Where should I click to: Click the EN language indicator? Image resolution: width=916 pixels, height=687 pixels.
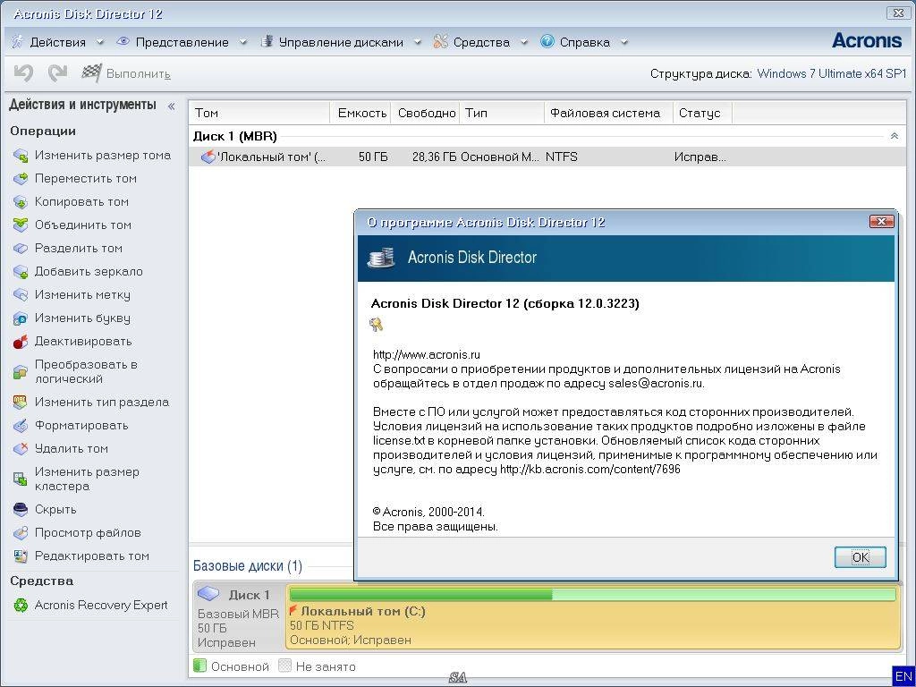[x=903, y=676]
